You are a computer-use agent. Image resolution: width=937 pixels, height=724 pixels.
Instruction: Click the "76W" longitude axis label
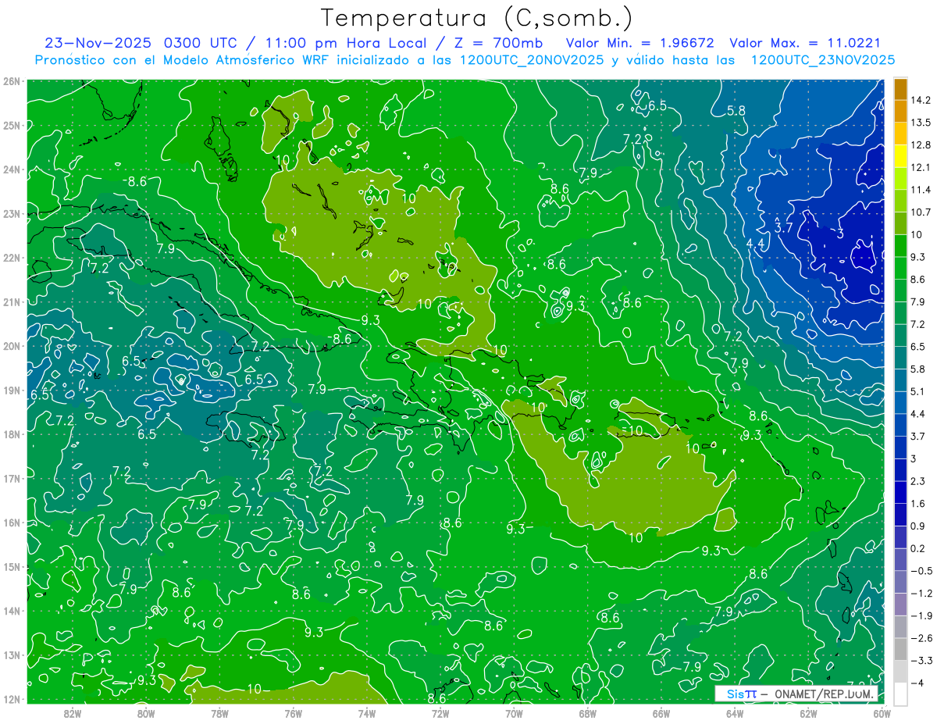click(x=293, y=713)
